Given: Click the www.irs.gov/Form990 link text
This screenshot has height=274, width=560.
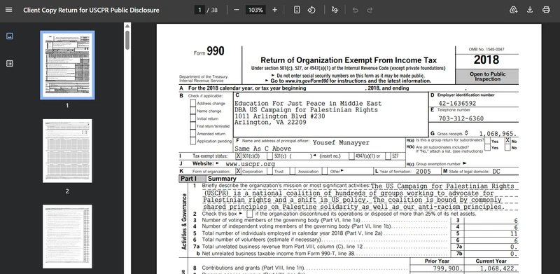Looking at the screenshot, I should (x=307, y=81).
